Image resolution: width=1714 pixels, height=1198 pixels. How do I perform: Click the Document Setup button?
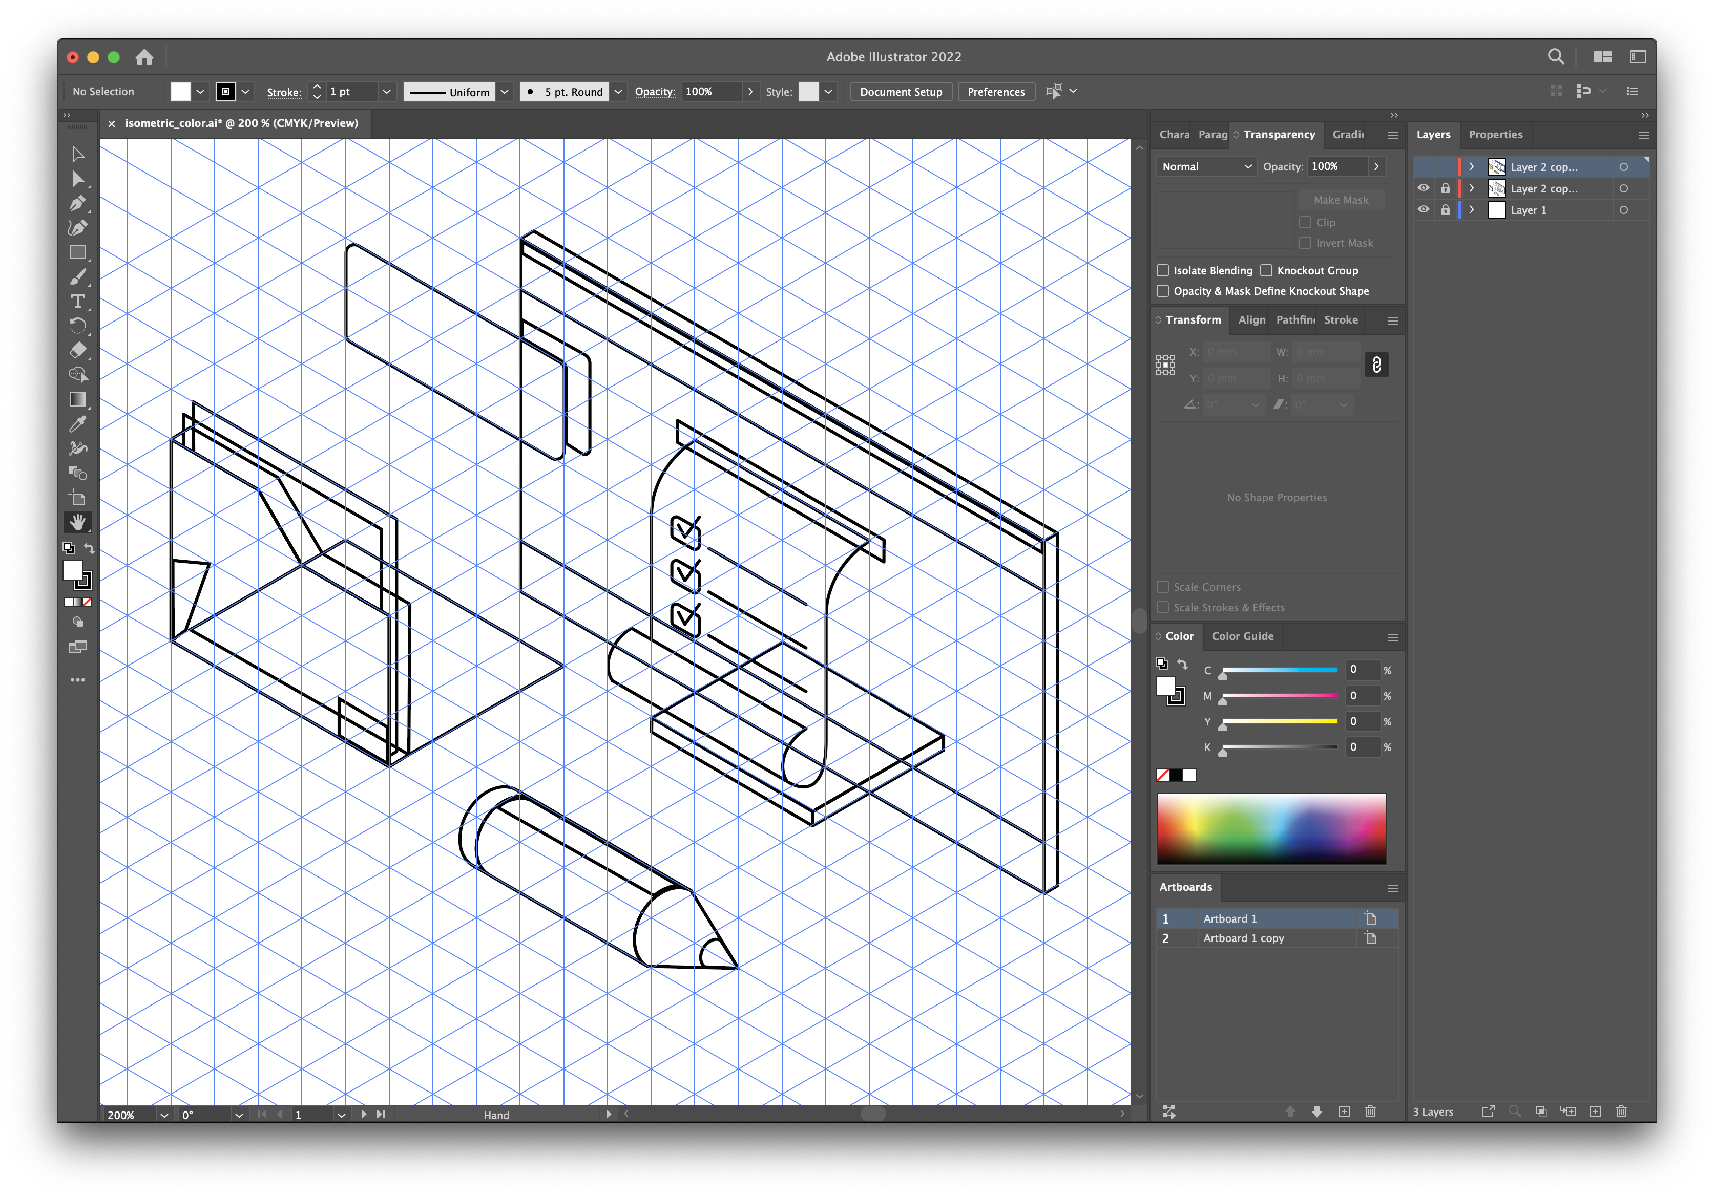click(901, 92)
